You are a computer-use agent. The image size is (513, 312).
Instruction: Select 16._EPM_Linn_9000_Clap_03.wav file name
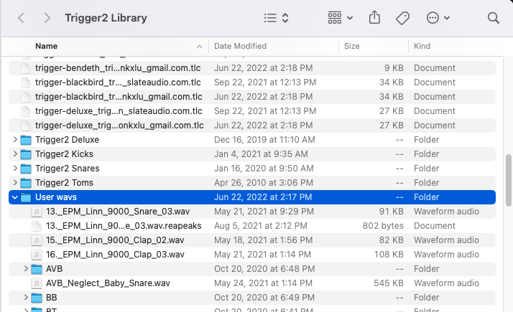[x=115, y=255]
